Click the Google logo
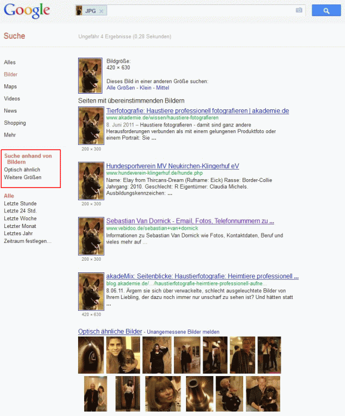 coord(27,11)
